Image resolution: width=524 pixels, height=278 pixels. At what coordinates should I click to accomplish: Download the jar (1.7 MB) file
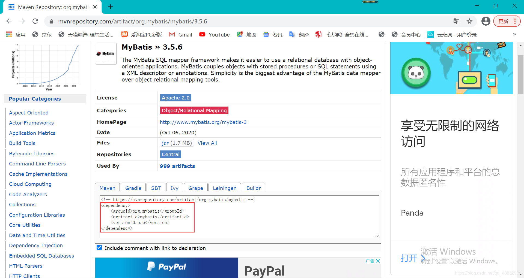point(177,143)
